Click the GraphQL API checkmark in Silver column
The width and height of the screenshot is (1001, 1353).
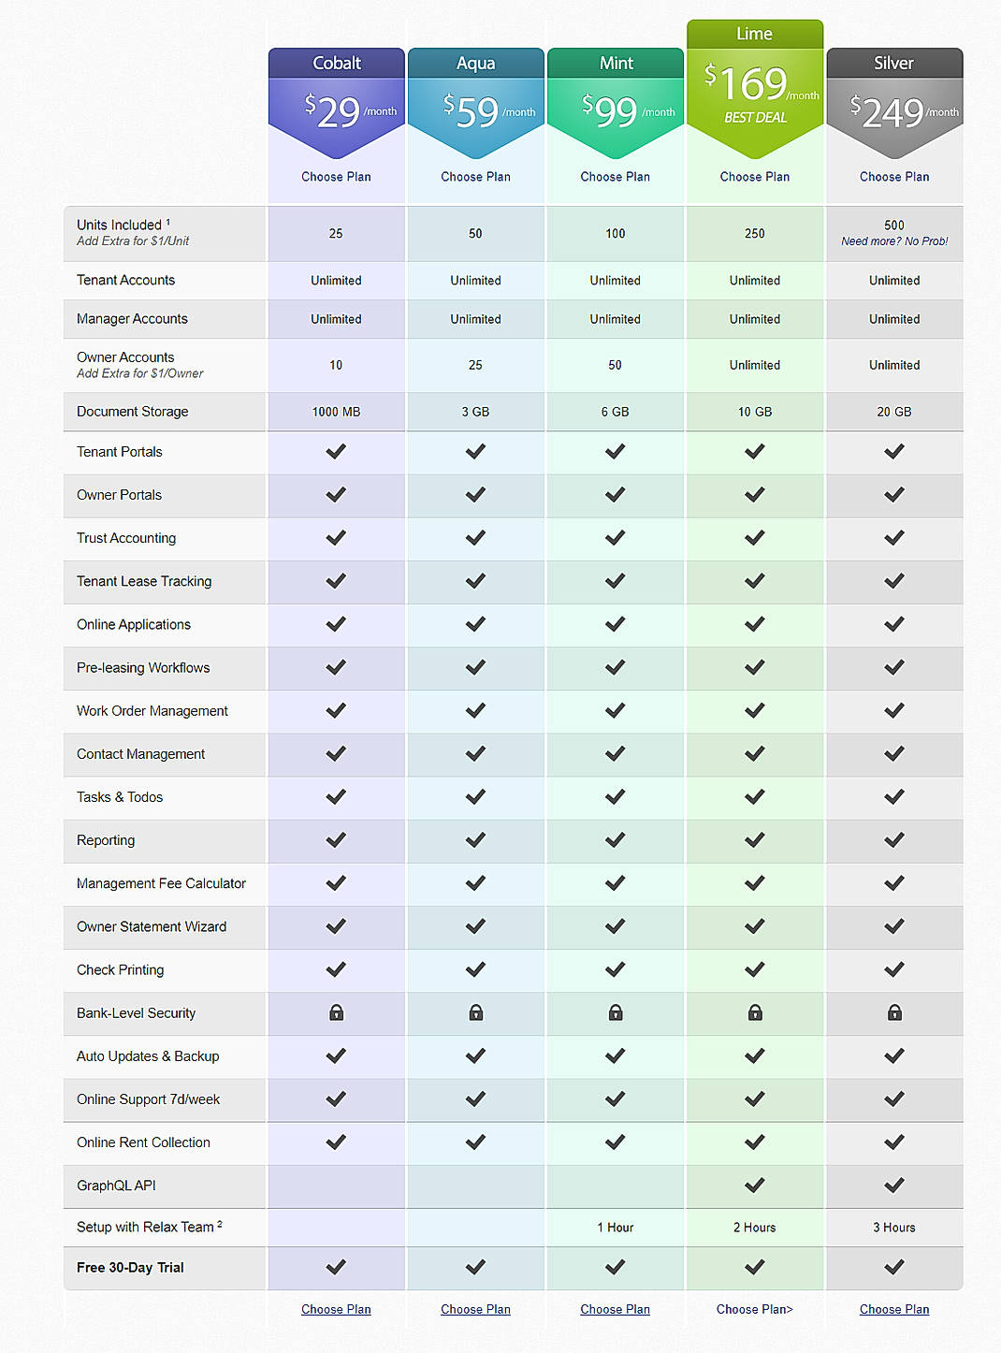coord(894,1186)
